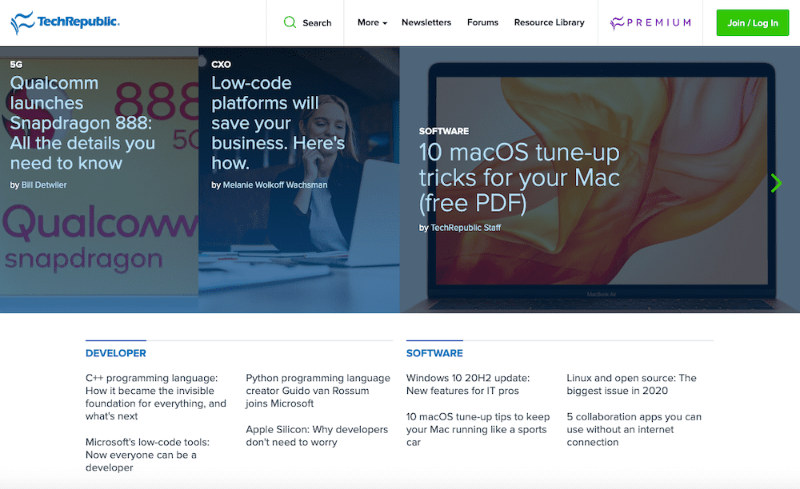The width and height of the screenshot is (800, 489).
Task: Read the Windows 10 20H2 update article
Action: (468, 384)
